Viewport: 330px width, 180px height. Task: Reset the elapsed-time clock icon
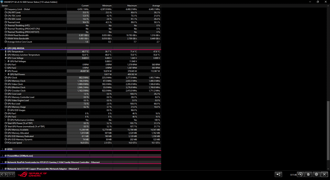click(300, 174)
